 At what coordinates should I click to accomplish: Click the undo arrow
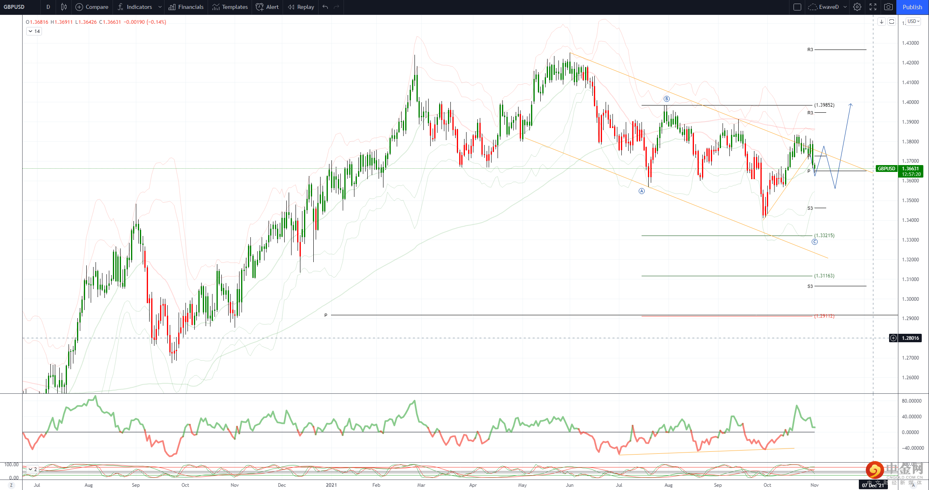325,7
